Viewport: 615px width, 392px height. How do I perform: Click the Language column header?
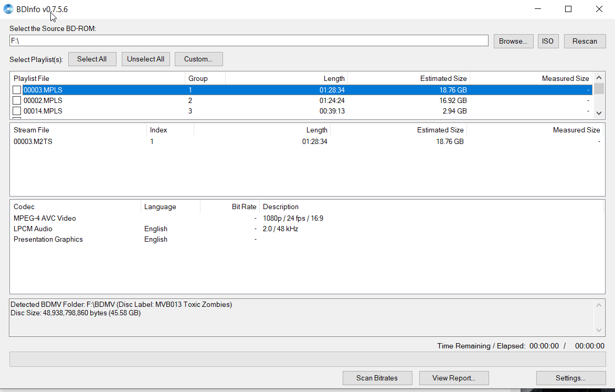tap(171, 207)
